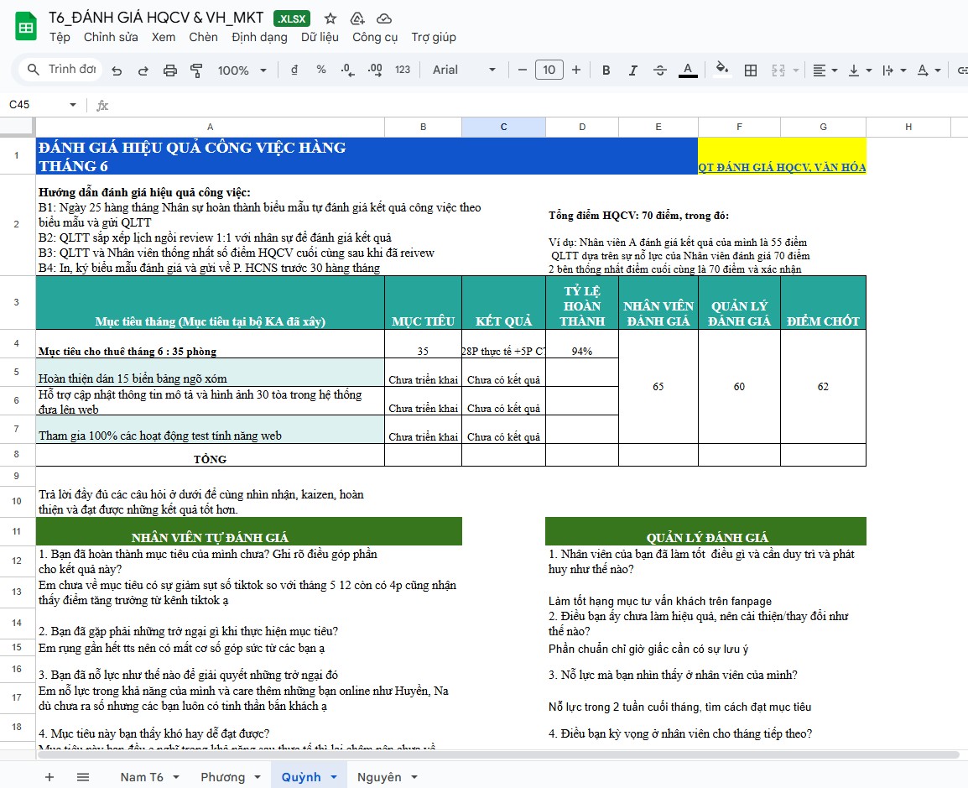Star the spreadsheet document
Viewport: 968px width, 788px height.
click(x=330, y=18)
